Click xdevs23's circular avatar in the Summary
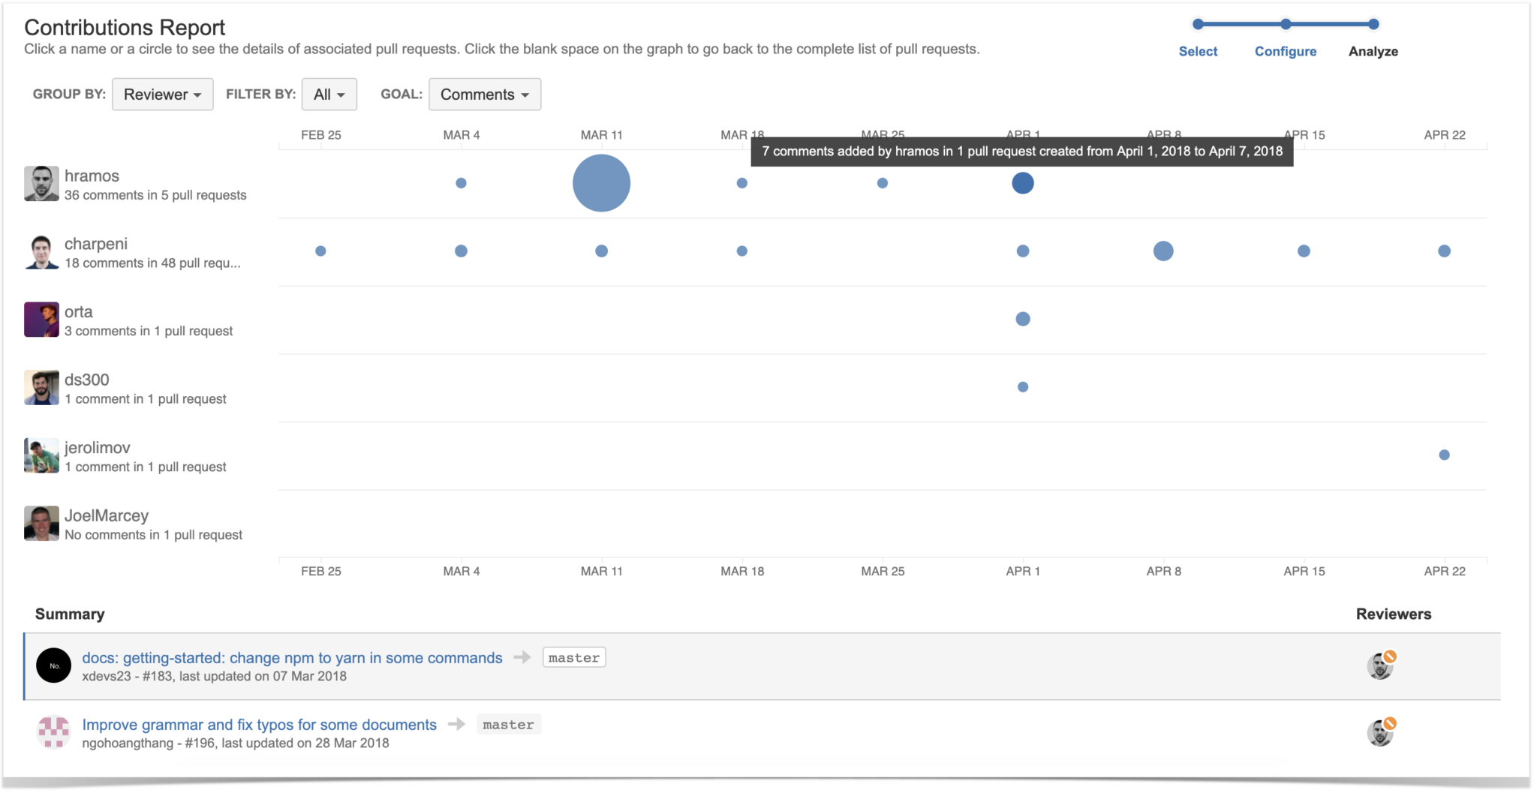The width and height of the screenshot is (1537, 793). [54, 665]
